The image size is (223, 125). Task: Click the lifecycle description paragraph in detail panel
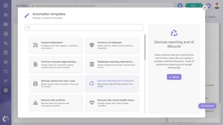pos(174,61)
